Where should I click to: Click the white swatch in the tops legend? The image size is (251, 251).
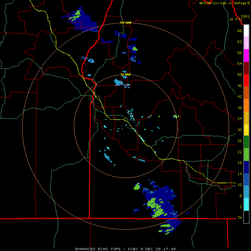pyautogui.click(x=246, y=31)
